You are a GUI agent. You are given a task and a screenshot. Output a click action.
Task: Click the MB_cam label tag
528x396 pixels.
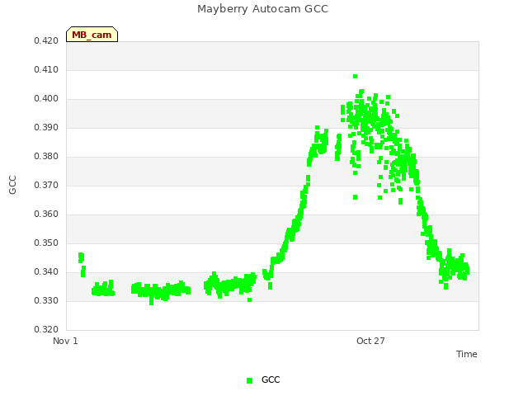pos(92,35)
